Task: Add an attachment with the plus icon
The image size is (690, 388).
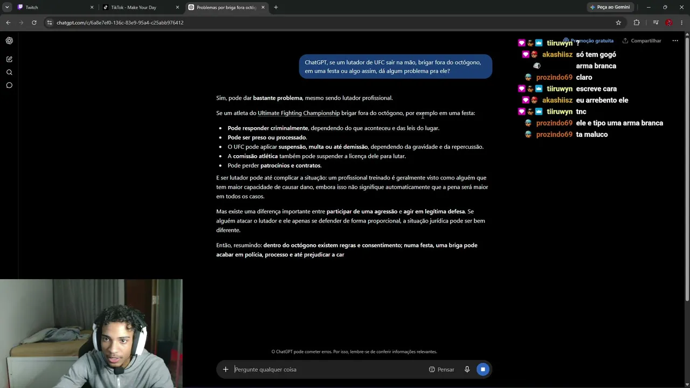Action: pyautogui.click(x=225, y=369)
